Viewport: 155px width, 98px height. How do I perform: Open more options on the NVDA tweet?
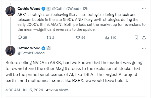click(x=144, y=48)
